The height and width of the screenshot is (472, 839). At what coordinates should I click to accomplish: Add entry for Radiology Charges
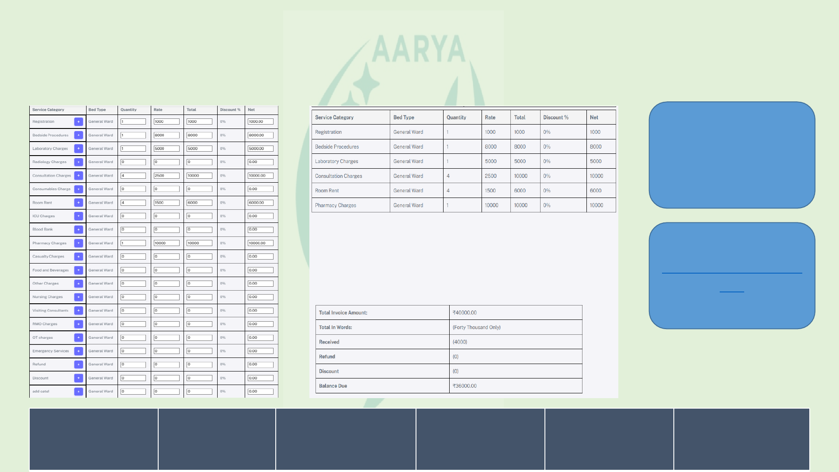[79, 162]
